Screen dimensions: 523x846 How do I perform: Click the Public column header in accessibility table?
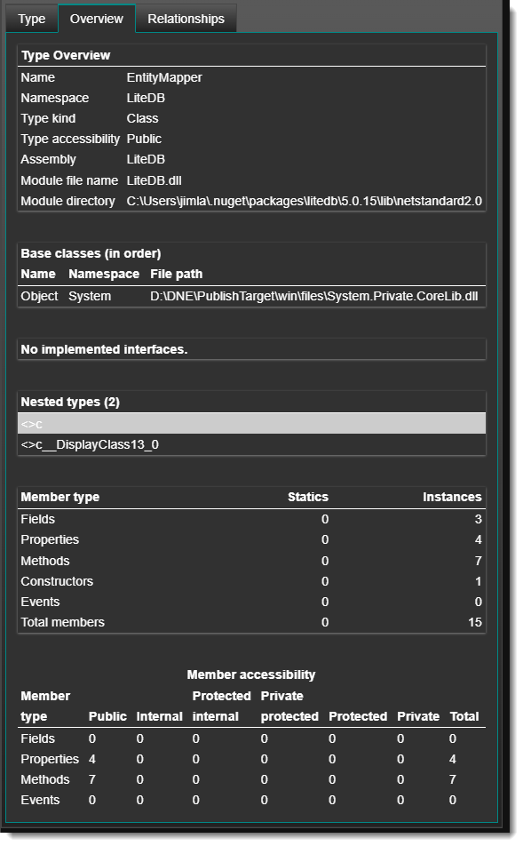[107, 716]
